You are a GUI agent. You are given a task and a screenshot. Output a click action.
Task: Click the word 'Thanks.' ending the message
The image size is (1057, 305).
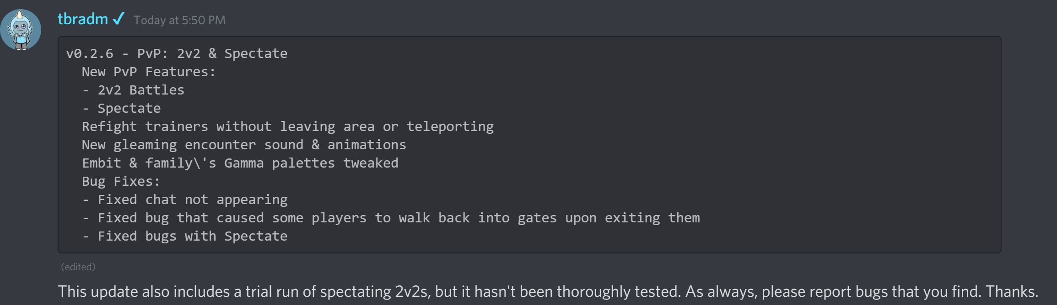1011,292
